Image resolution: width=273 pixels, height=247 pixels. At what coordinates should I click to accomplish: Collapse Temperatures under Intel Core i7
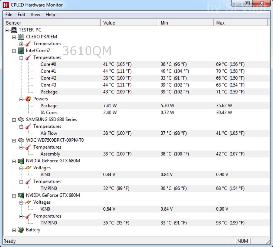[21, 58]
